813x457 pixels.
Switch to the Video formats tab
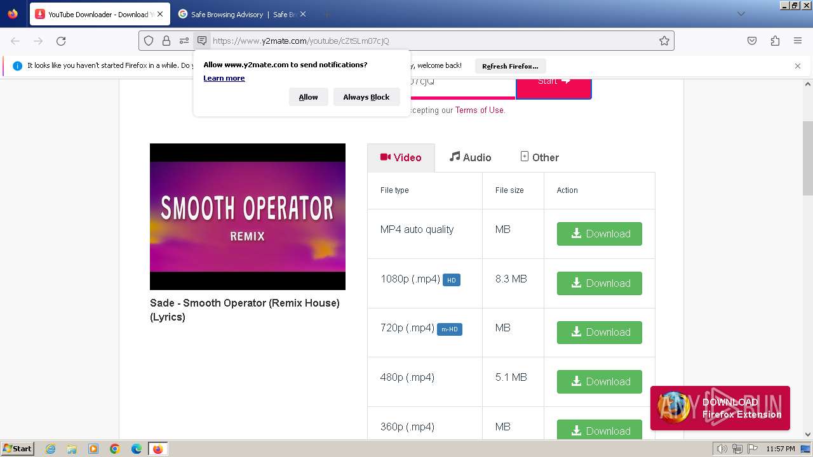point(401,157)
